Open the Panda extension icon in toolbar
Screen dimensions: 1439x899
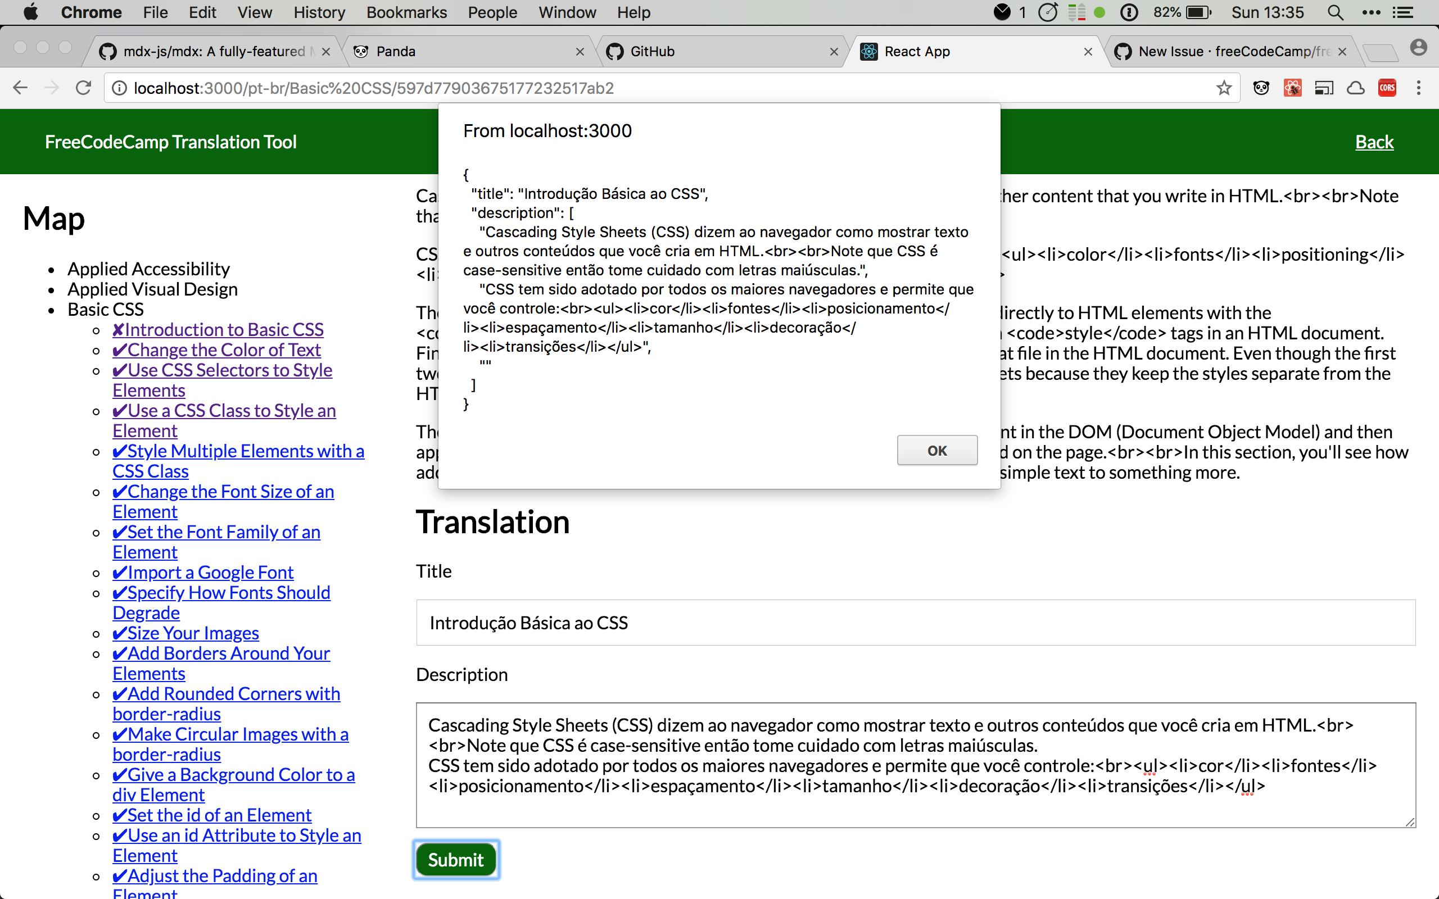pos(1261,88)
